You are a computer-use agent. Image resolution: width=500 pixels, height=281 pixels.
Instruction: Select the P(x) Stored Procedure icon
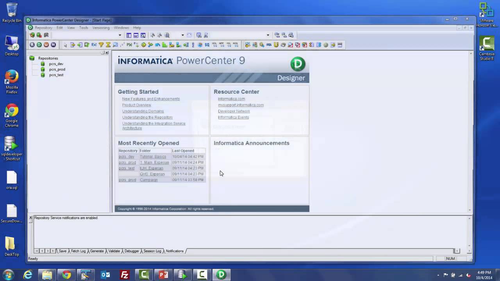pos(129,45)
